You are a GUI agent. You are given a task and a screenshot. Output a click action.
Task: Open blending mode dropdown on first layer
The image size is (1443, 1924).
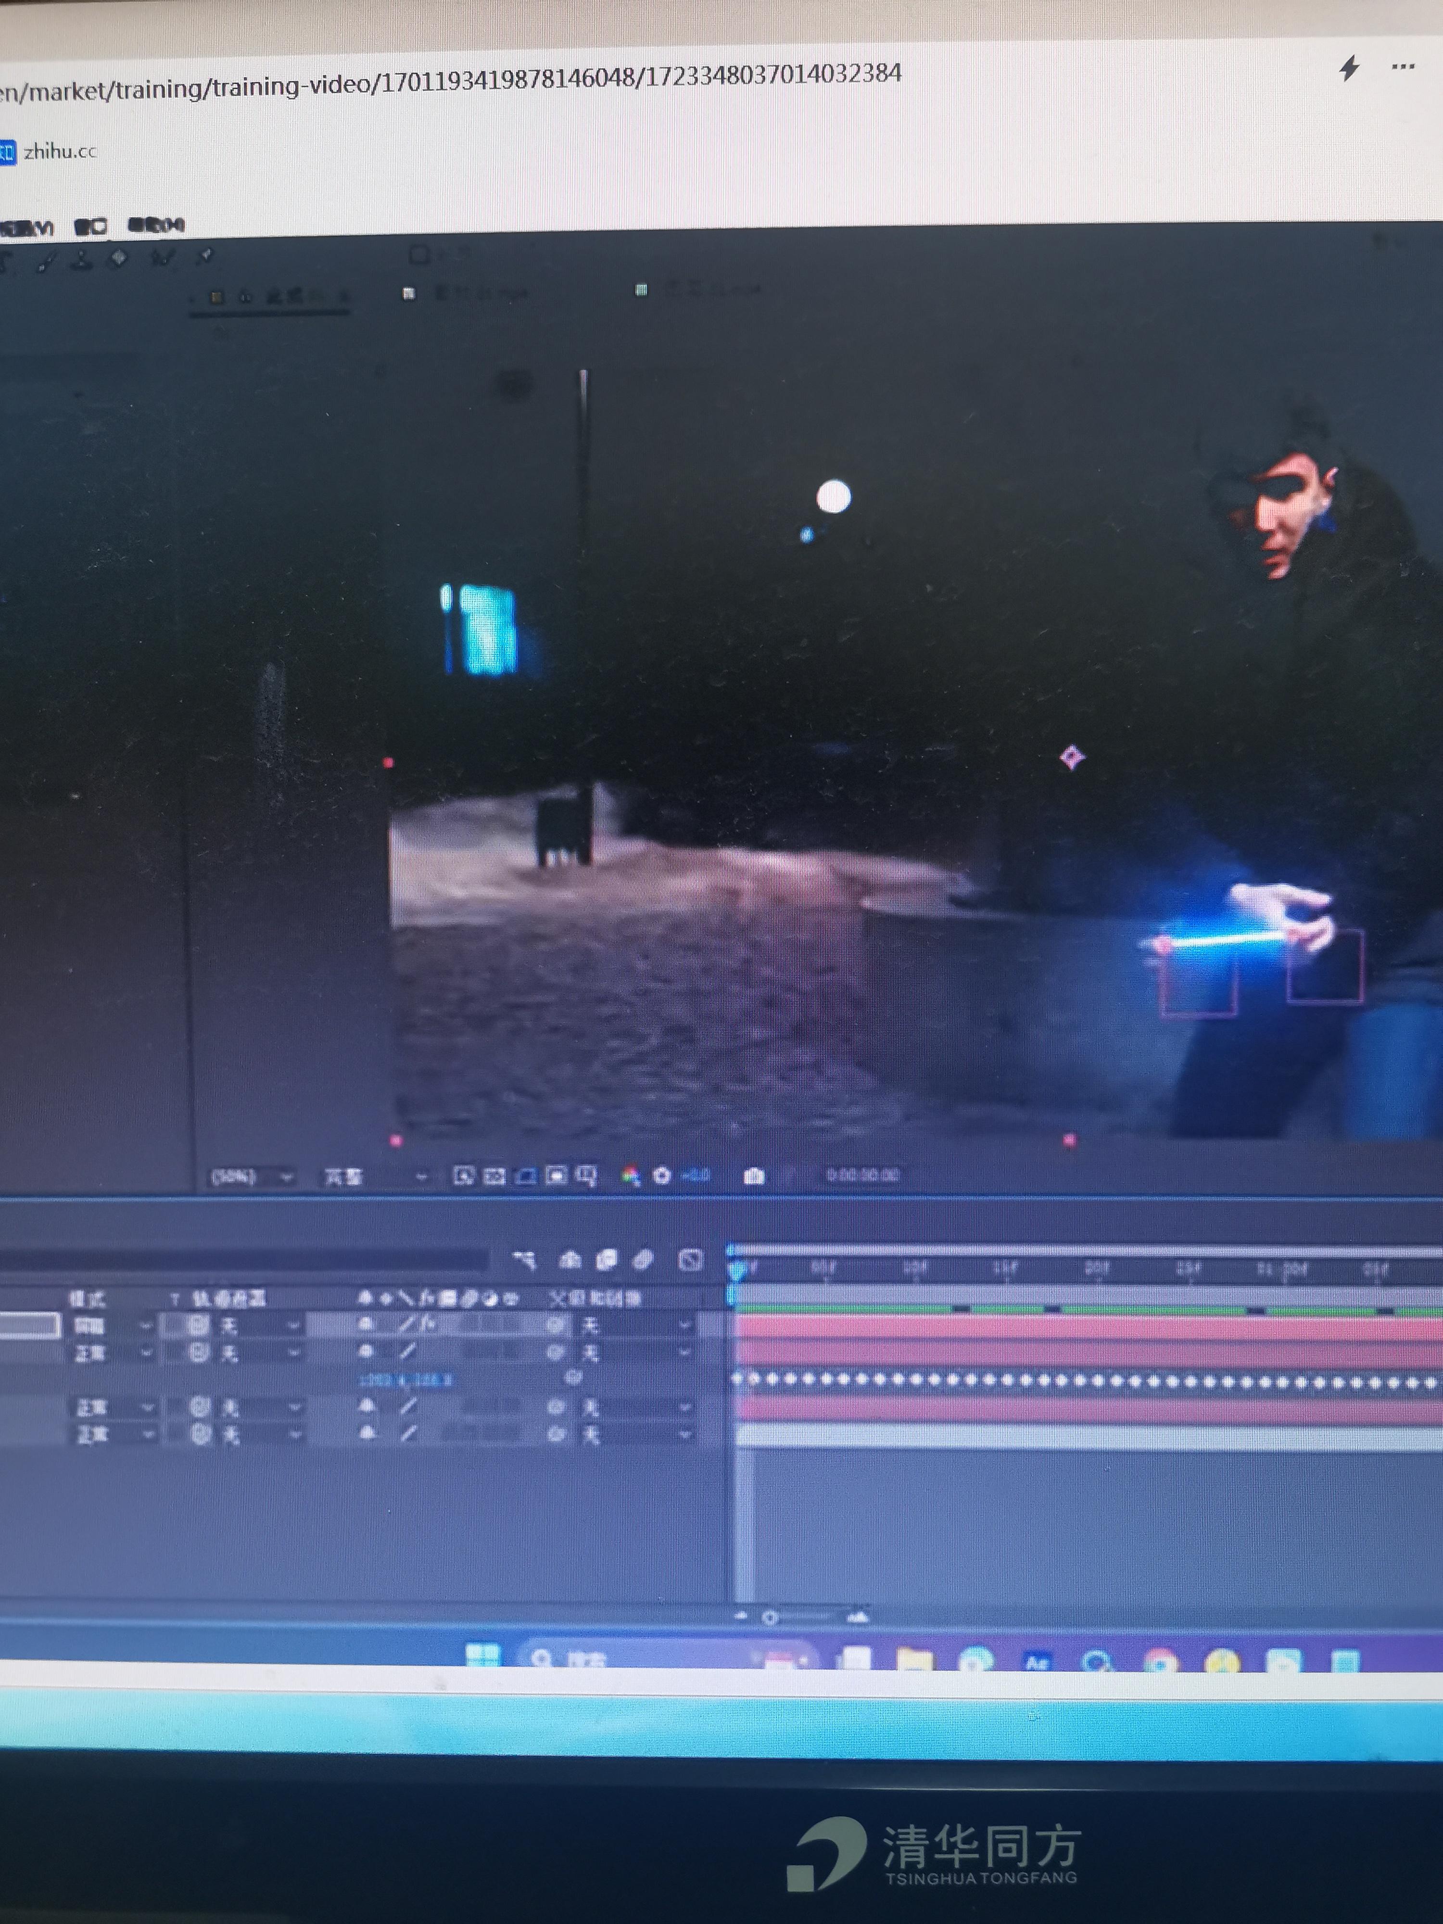[113, 1327]
